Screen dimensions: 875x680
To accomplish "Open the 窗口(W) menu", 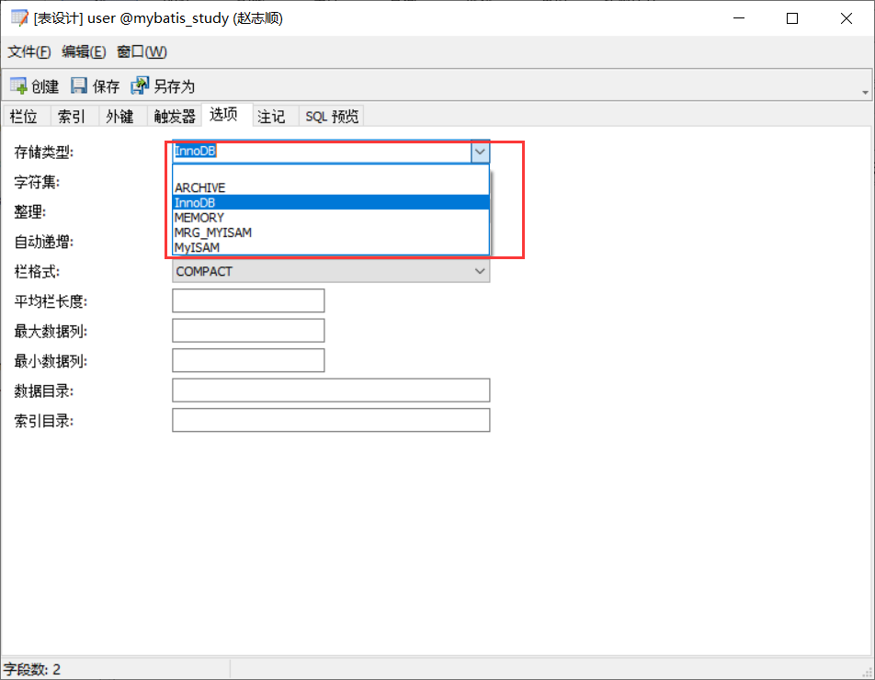I will click(142, 51).
